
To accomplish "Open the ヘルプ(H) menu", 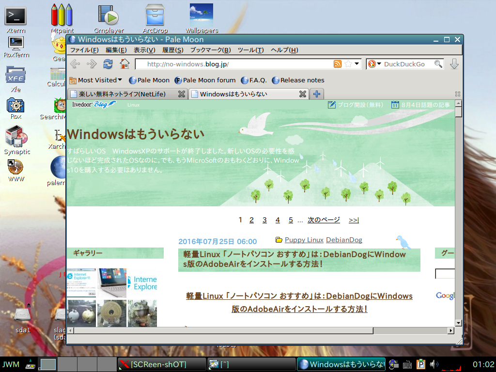I will (284, 50).
